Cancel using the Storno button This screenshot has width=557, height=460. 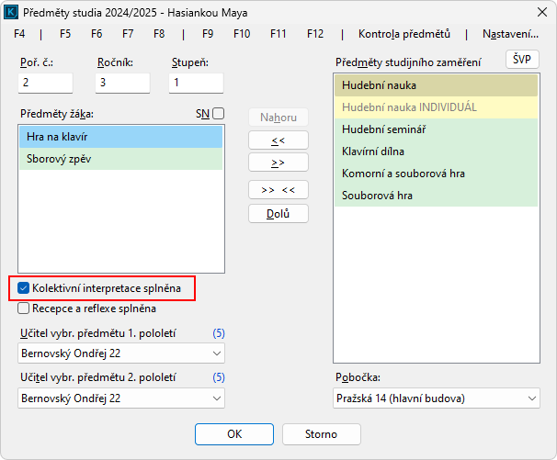[x=322, y=433]
